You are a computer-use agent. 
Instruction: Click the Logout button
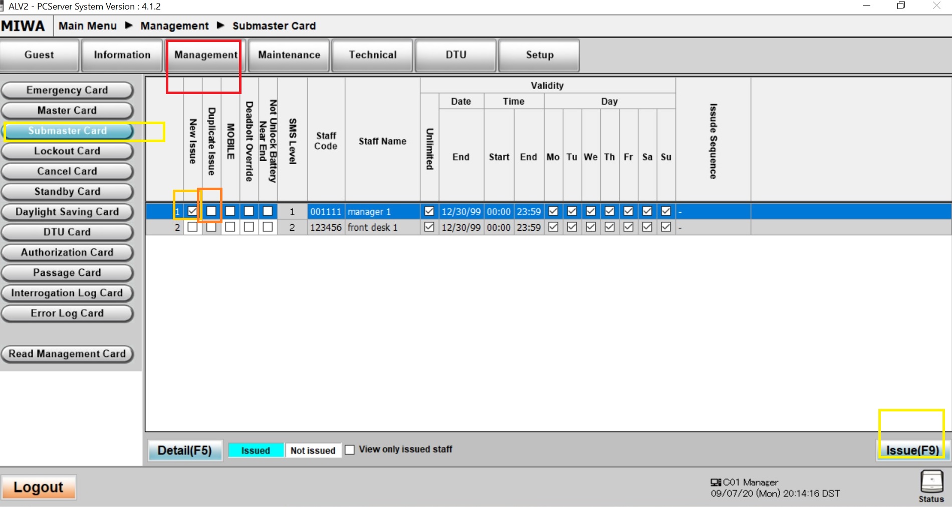(39, 487)
